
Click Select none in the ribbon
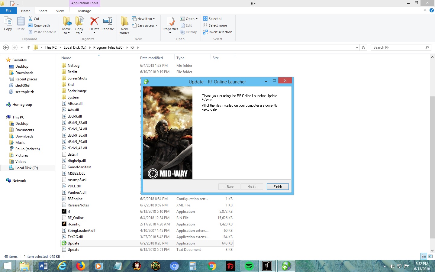coord(215,25)
